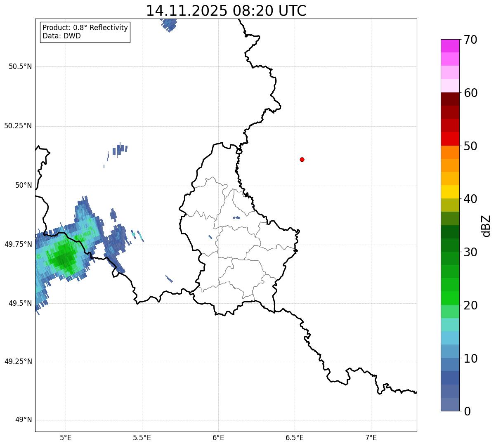This screenshot has width=496, height=446.
Task: Pick the bright red colorbar swatch below 50
Action: [450, 139]
